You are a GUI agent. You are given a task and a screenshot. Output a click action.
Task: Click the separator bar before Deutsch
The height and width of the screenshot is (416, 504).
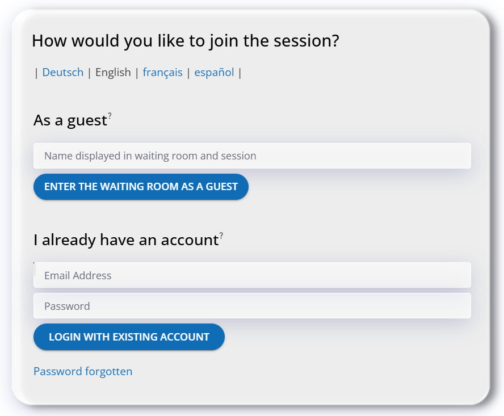pos(36,73)
